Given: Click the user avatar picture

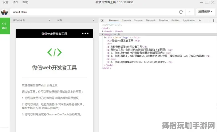Looking at the screenshot, I should (4, 12).
